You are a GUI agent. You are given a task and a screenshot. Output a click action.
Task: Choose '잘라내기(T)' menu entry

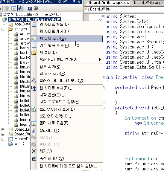pos(67,130)
